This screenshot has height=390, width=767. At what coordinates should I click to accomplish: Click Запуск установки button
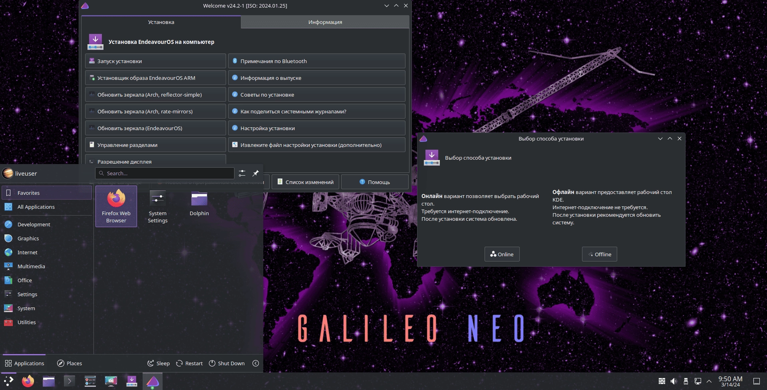click(155, 61)
